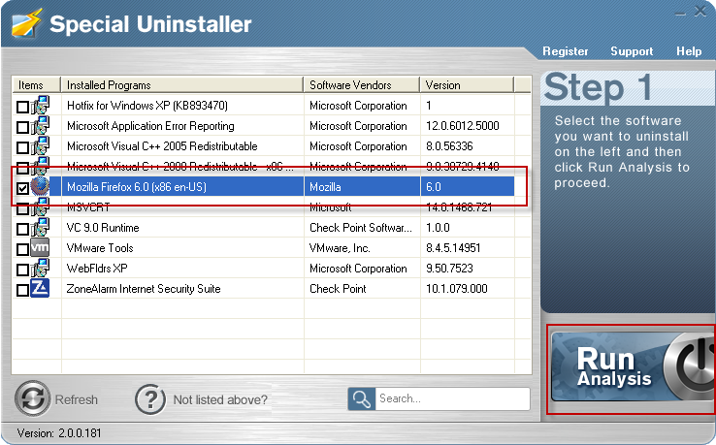Check the VMware Tools checkbox
The height and width of the screenshot is (445, 716).
pyautogui.click(x=23, y=249)
